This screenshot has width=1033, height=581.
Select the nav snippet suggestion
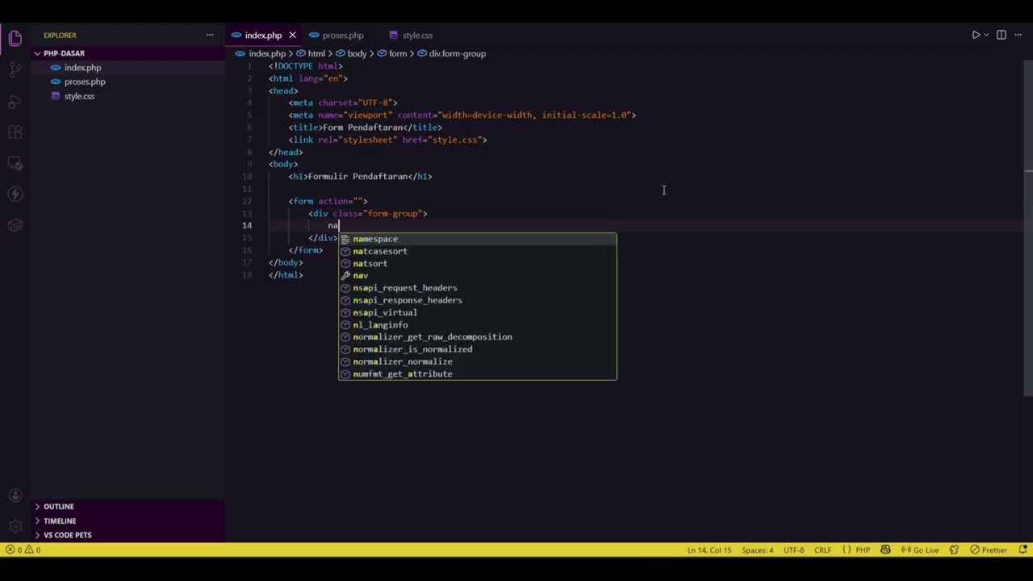click(477, 276)
